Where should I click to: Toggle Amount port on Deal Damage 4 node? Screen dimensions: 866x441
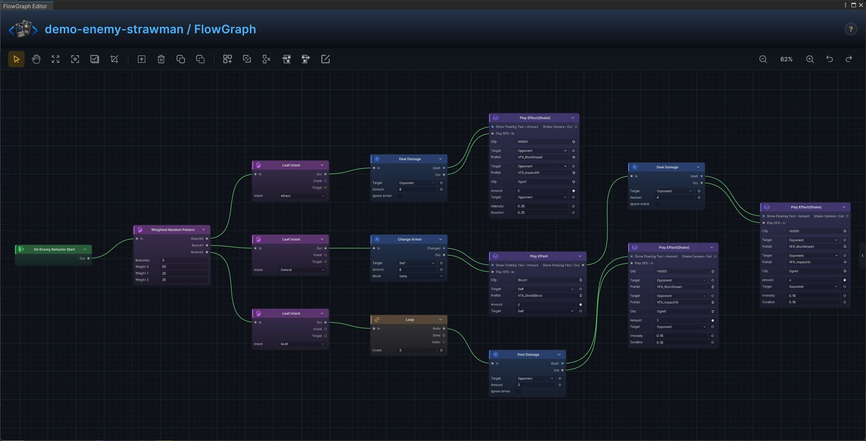(x=699, y=198)
